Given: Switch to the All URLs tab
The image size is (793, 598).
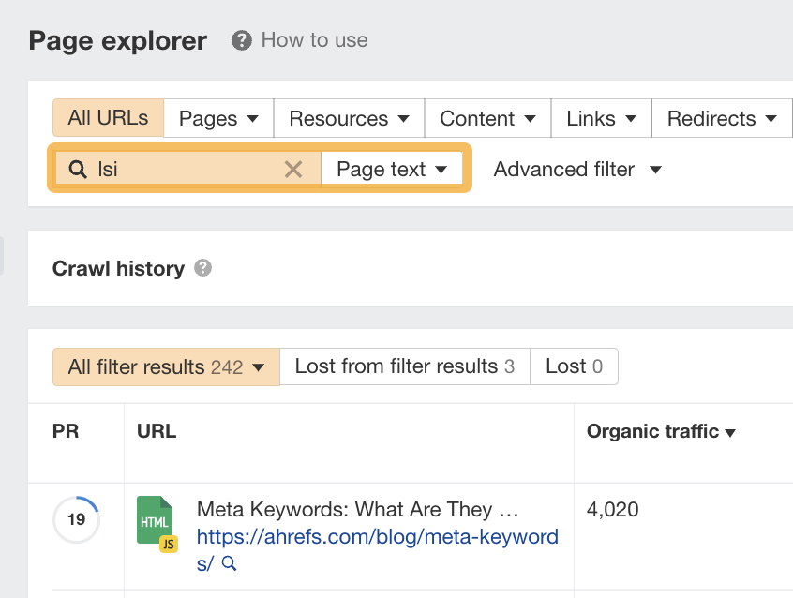Looking at the screenshot, I should [x=107, y=118].
